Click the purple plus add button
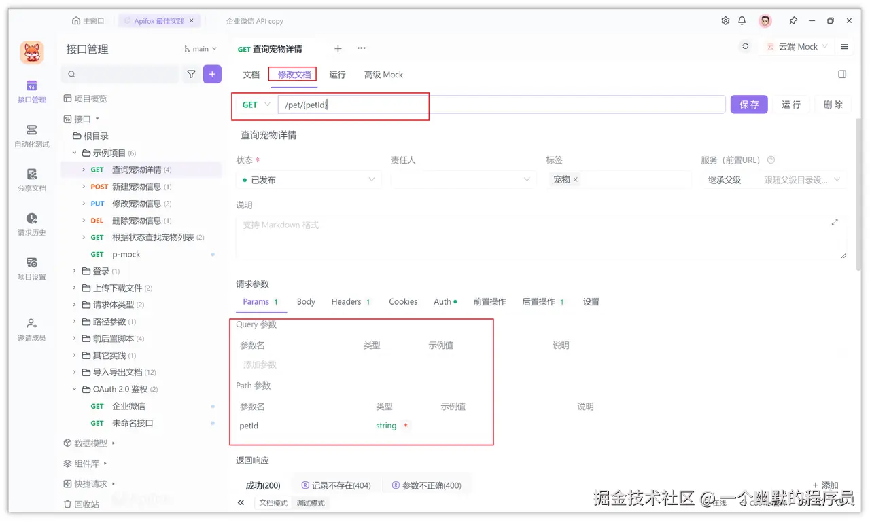This screenshot has width=870, height=522. point(212,74)
